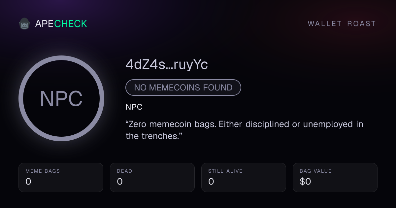Select the NPC rank title text
The height and width of the screenshot is (208, 396).
[134, 107]
